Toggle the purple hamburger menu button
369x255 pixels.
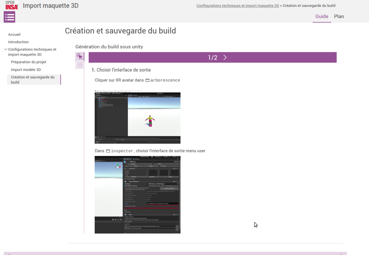pyautogui.click(x=10, y=17)
